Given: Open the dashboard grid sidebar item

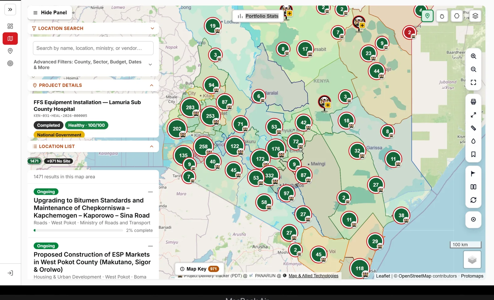Looking at the screenshot, I should (10, 26).
